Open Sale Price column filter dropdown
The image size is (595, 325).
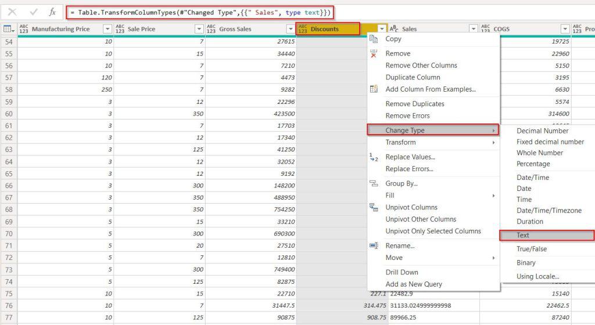[x=199, y=29]
